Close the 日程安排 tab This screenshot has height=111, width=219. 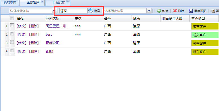(x=68, y=1)
